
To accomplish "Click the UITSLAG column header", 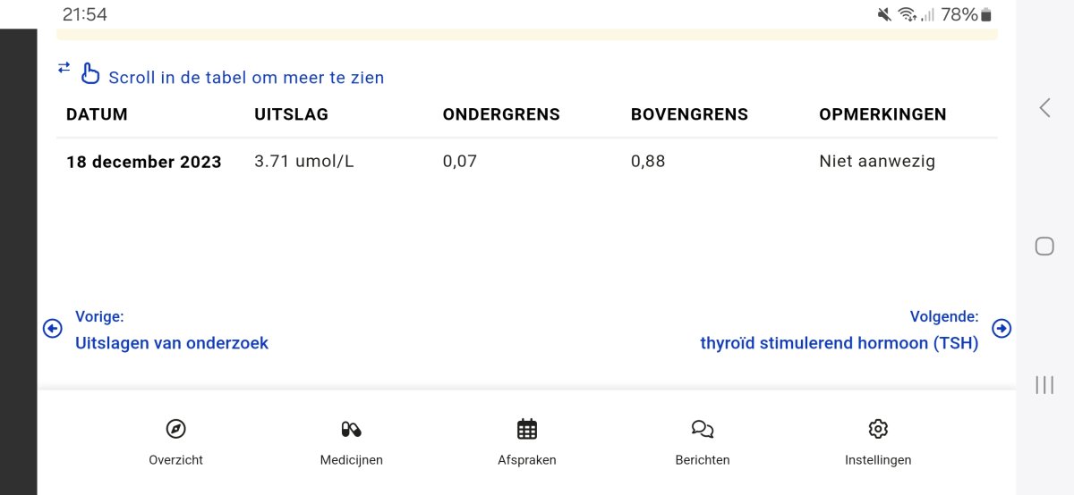I will [x=291, y=114].
